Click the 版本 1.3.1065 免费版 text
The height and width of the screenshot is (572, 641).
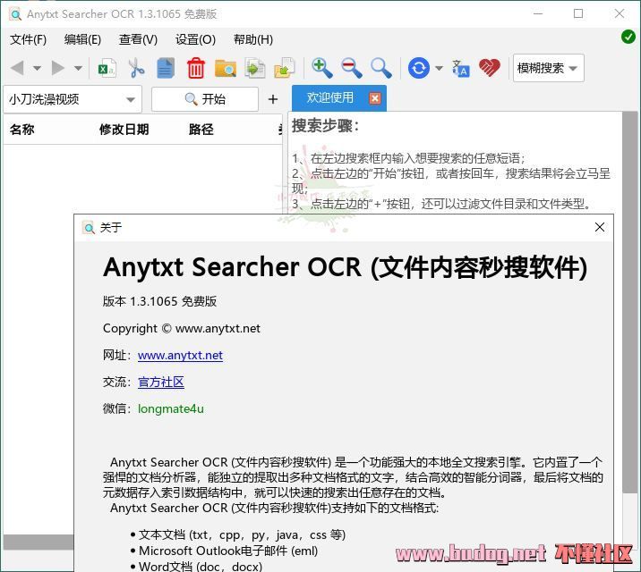click(x=160, y=301)
